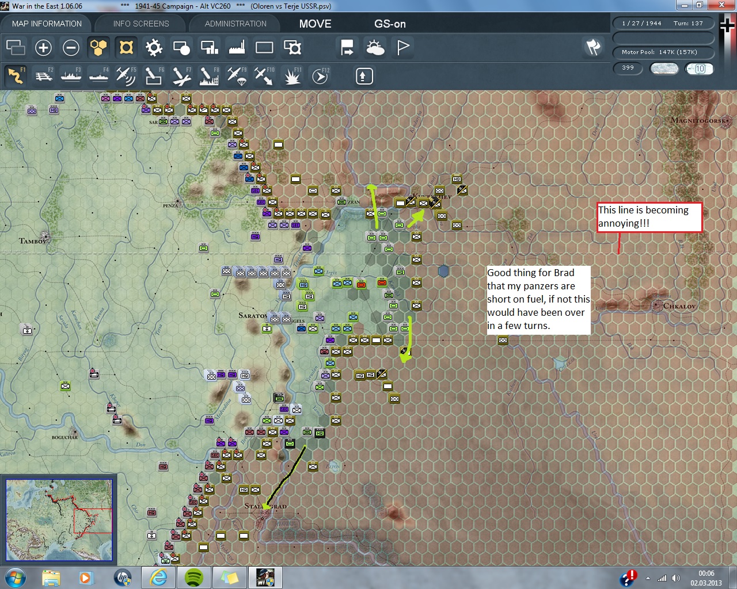Open Windows Explorer from taskbar

(x=51, y=577)
